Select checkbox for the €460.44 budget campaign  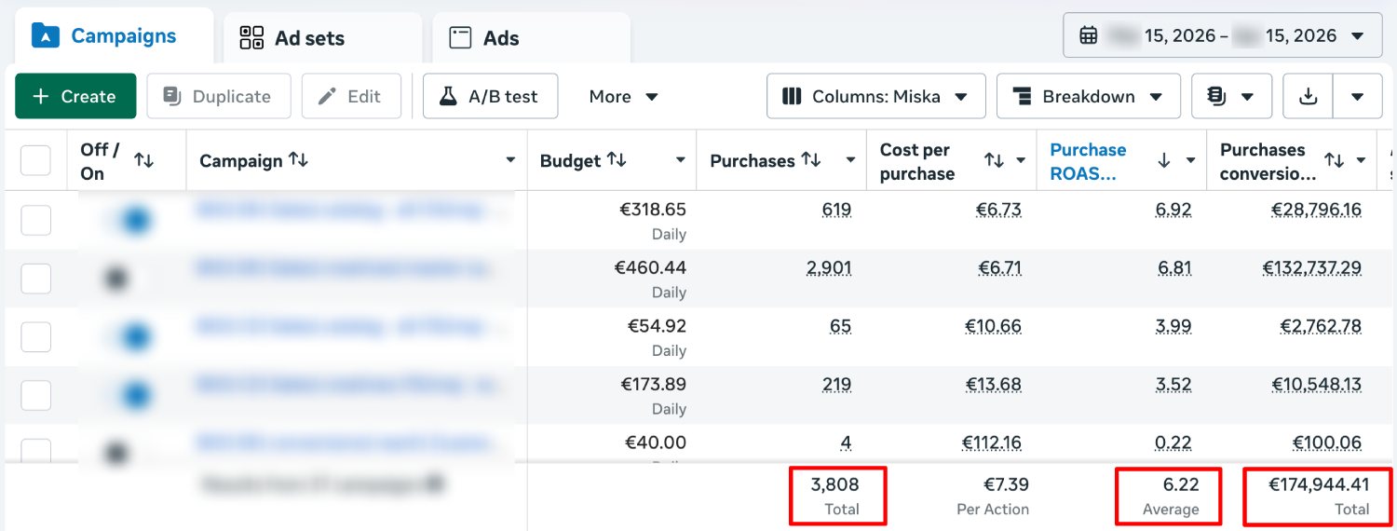click(35, 278)
